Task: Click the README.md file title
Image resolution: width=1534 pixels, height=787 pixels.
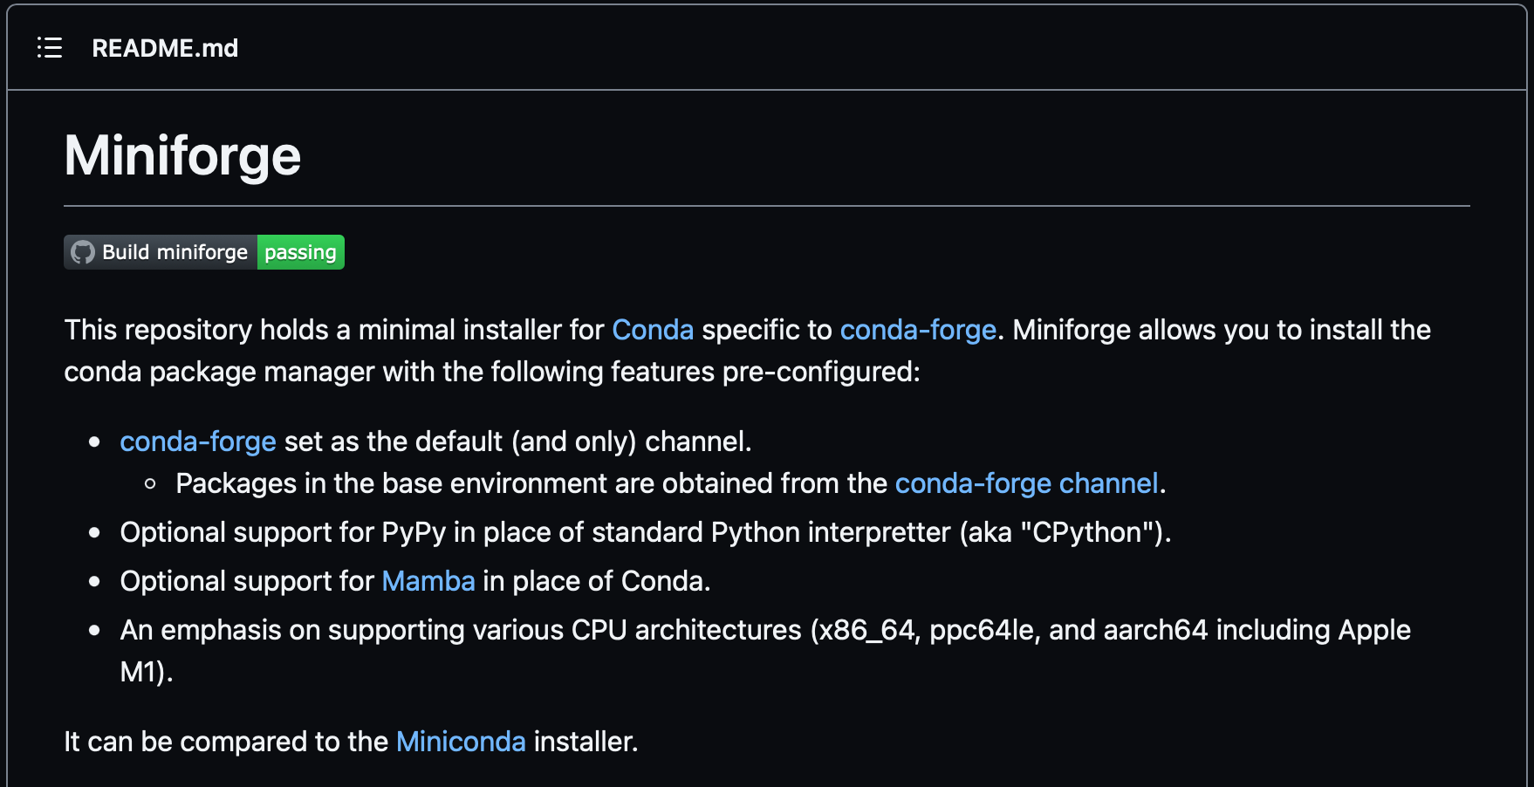Action: (x=165, y=48)
